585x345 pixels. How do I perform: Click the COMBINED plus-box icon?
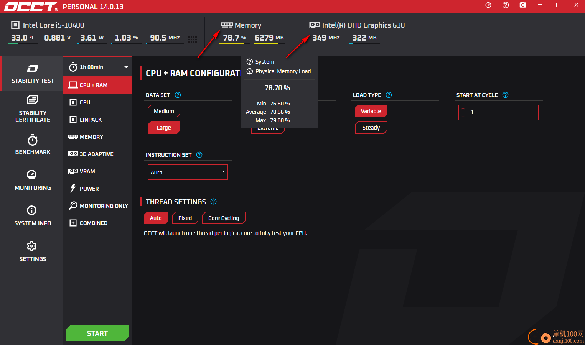(x=73, y=223)
